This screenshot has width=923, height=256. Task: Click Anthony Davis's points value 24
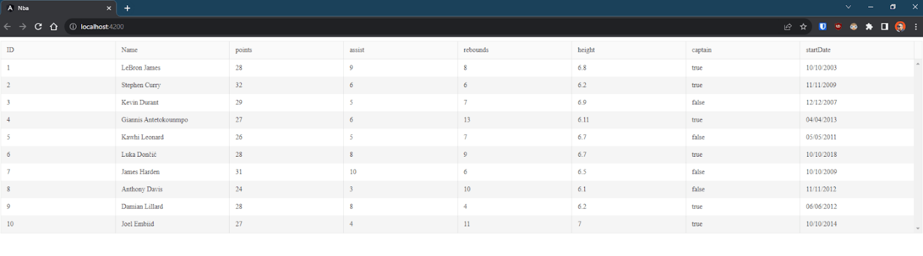pos(239,190)
